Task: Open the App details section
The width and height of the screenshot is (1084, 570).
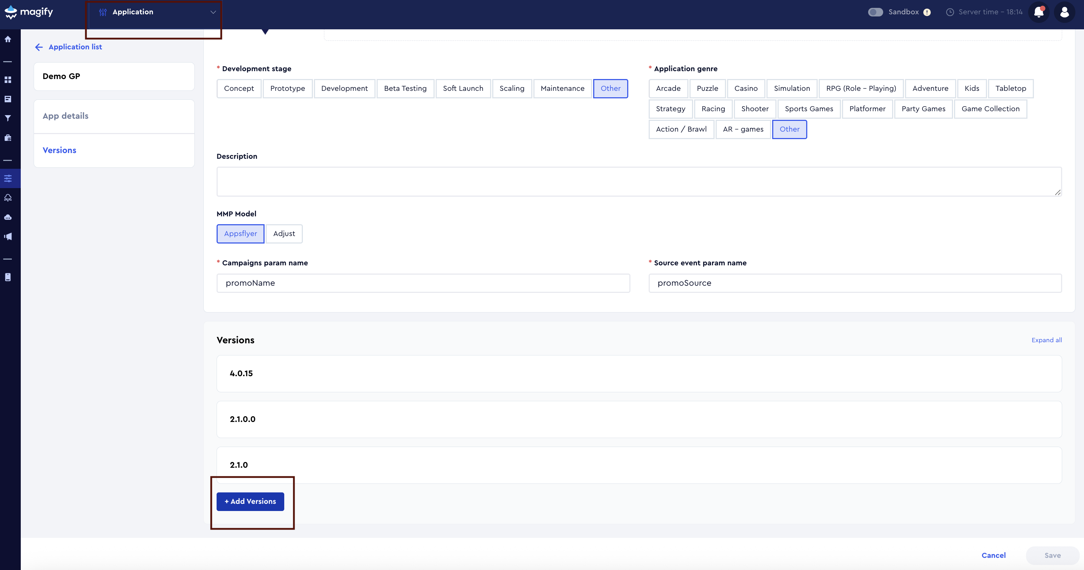Action: pos(65,116)
